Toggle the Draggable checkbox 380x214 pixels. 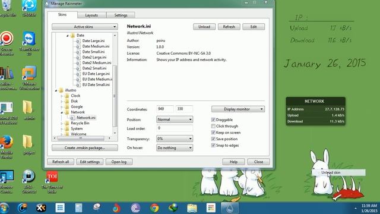(x=213, y=119)
